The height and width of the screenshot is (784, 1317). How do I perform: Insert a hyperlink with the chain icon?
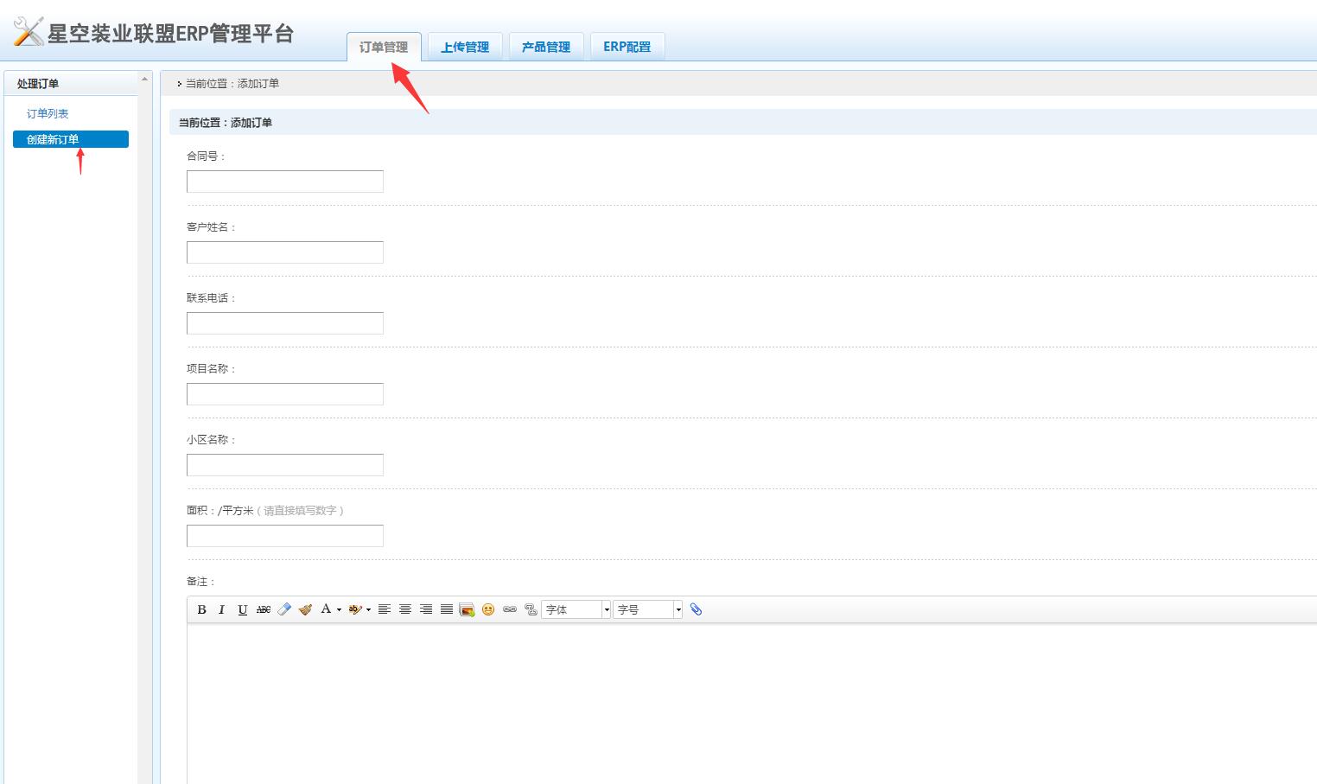coord(510,609)
